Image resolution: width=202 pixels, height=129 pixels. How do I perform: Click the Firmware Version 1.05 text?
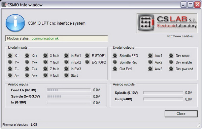click(x=20, y=125)
